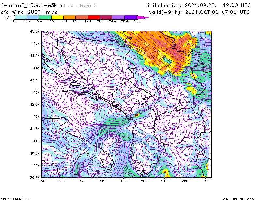Click the light blue 3.3–5.4 legend swatch

pyautogui.click(x=33, y=17)
